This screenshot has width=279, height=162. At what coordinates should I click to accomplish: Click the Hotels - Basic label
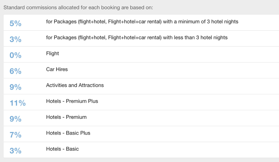pos(62,149)
